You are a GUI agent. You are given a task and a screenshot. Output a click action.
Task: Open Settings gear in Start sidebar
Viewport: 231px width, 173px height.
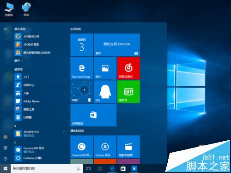pos(6,148)
